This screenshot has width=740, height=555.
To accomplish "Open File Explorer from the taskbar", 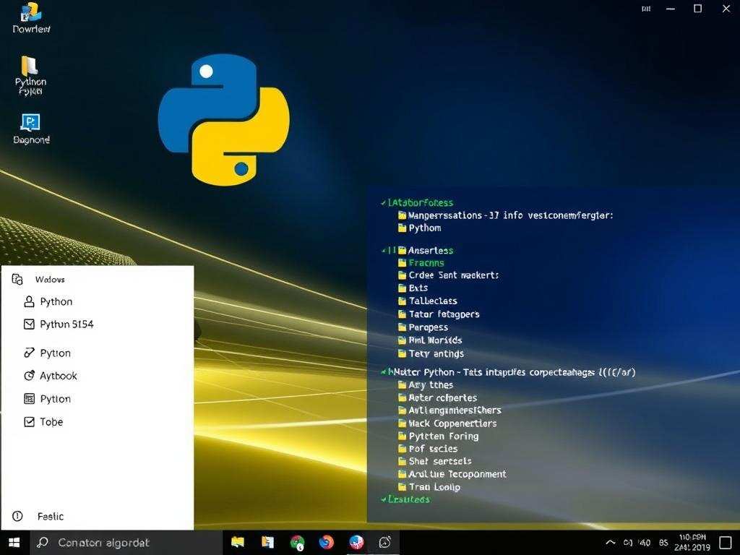I will click(237, 543).
